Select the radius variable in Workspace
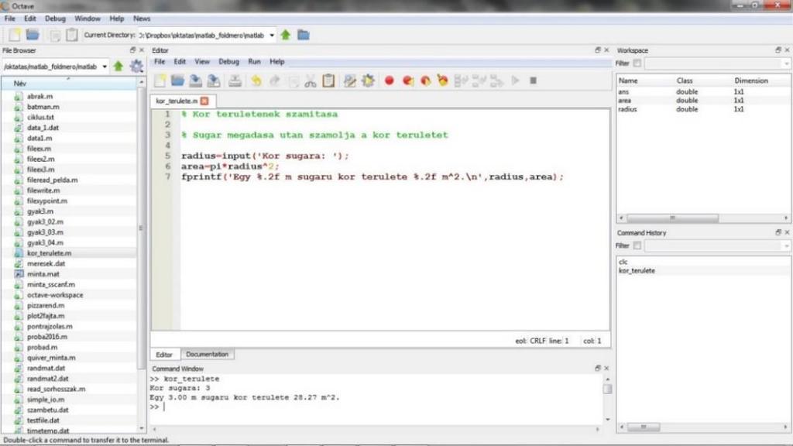Image resolution: width=793 pixels, height=446 pixels. (627, 109)
